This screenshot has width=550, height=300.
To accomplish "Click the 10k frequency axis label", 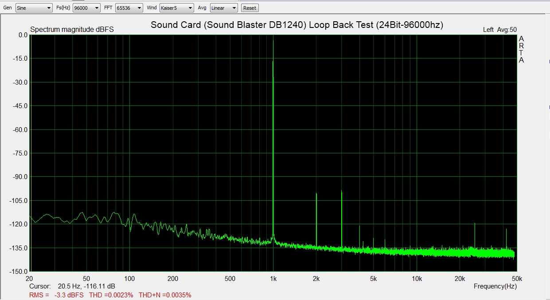I will (x=417, y=279).
